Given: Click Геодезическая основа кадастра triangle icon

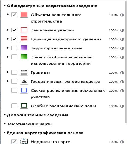Looking at the screenshot, I should pos(24,81).
